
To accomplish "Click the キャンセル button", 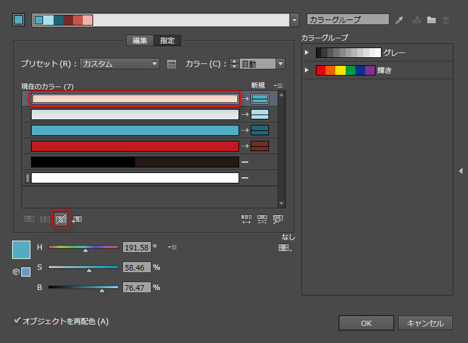I will click(x=425, y=324).
